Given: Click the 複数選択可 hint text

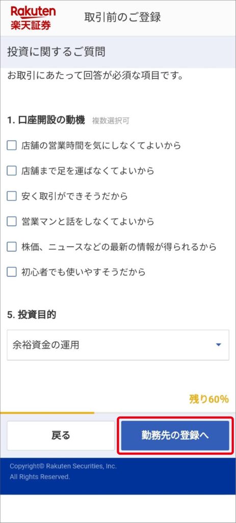Looking at the screenshot, I should tap(111, 121).
